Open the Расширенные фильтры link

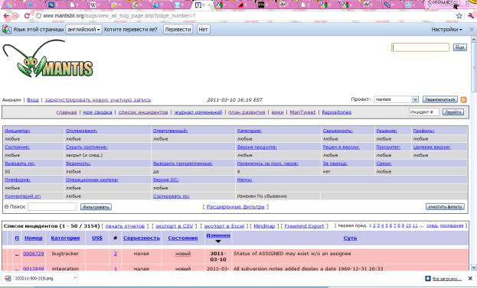click(236, 207)
